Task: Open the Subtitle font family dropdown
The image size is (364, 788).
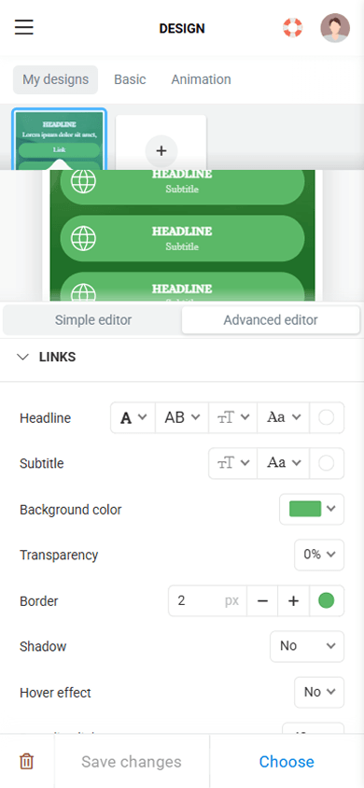Action: click(x=284, y=463)
